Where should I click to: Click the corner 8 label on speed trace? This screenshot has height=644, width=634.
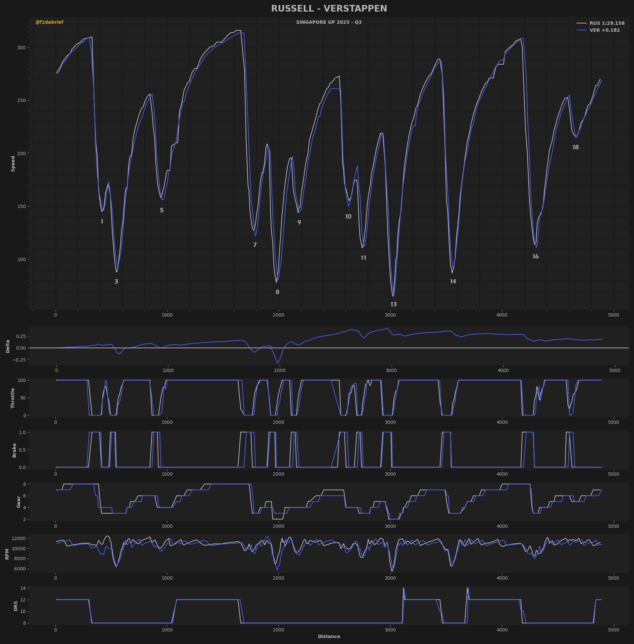pyautogui.click(x=277, y=292)
